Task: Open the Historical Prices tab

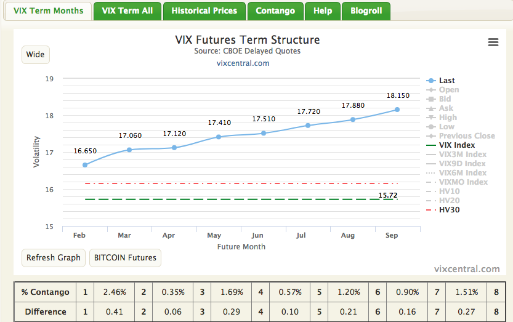Action: pos(204,11)
